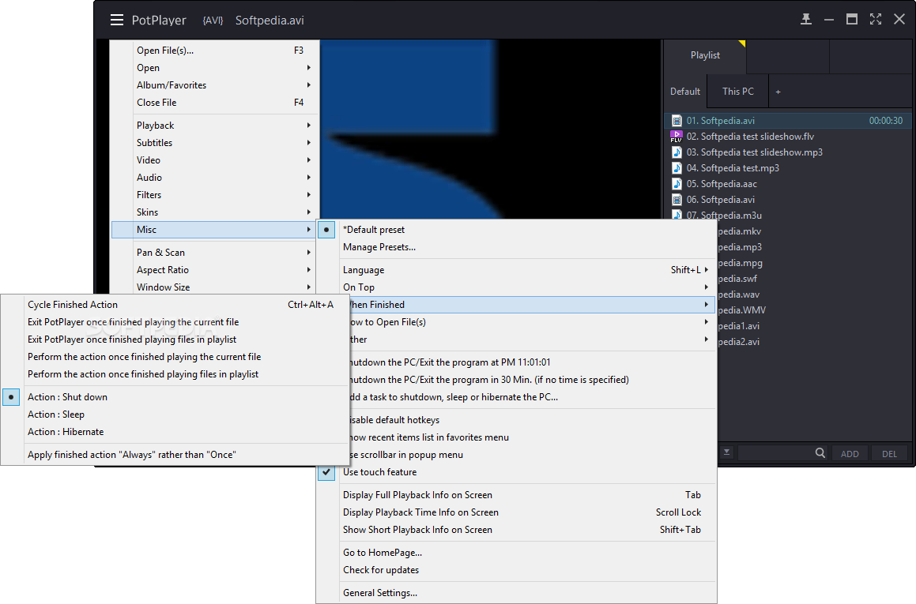This screenshot has width=916, height=604.
Task: Choose Display Playback Time Info on Screen
Action: (x=516, y=512)
